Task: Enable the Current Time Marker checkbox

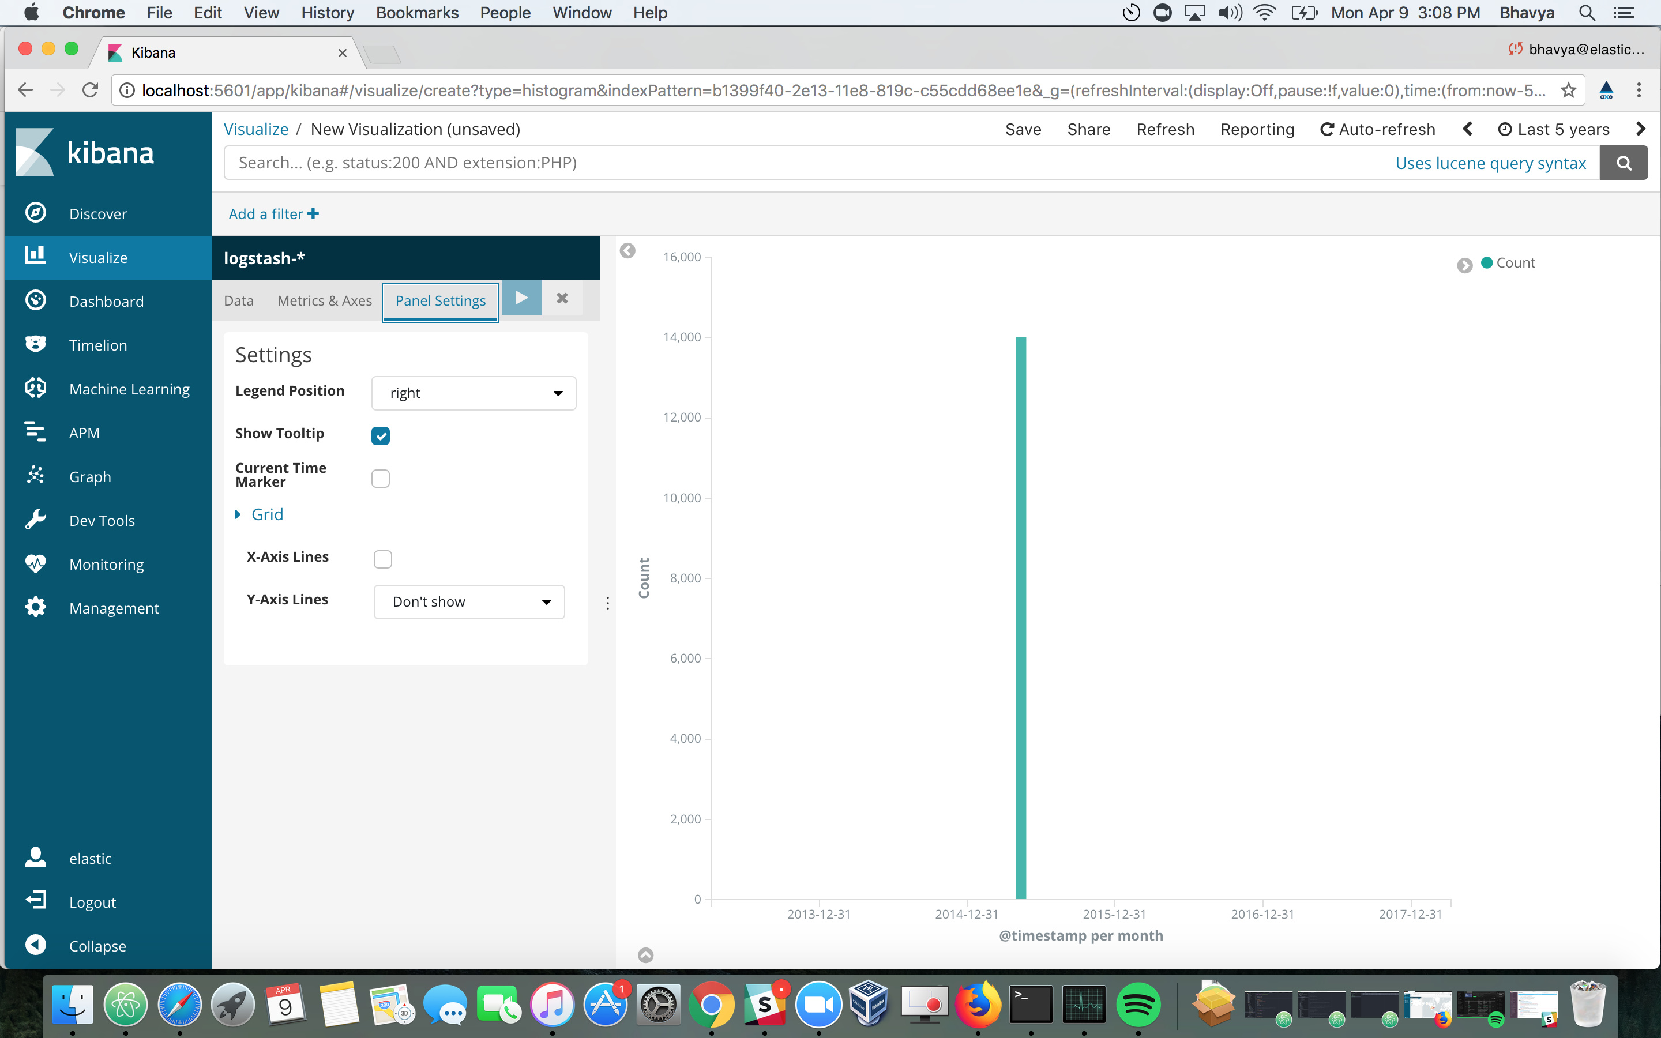Action: (x=380, y=478)
